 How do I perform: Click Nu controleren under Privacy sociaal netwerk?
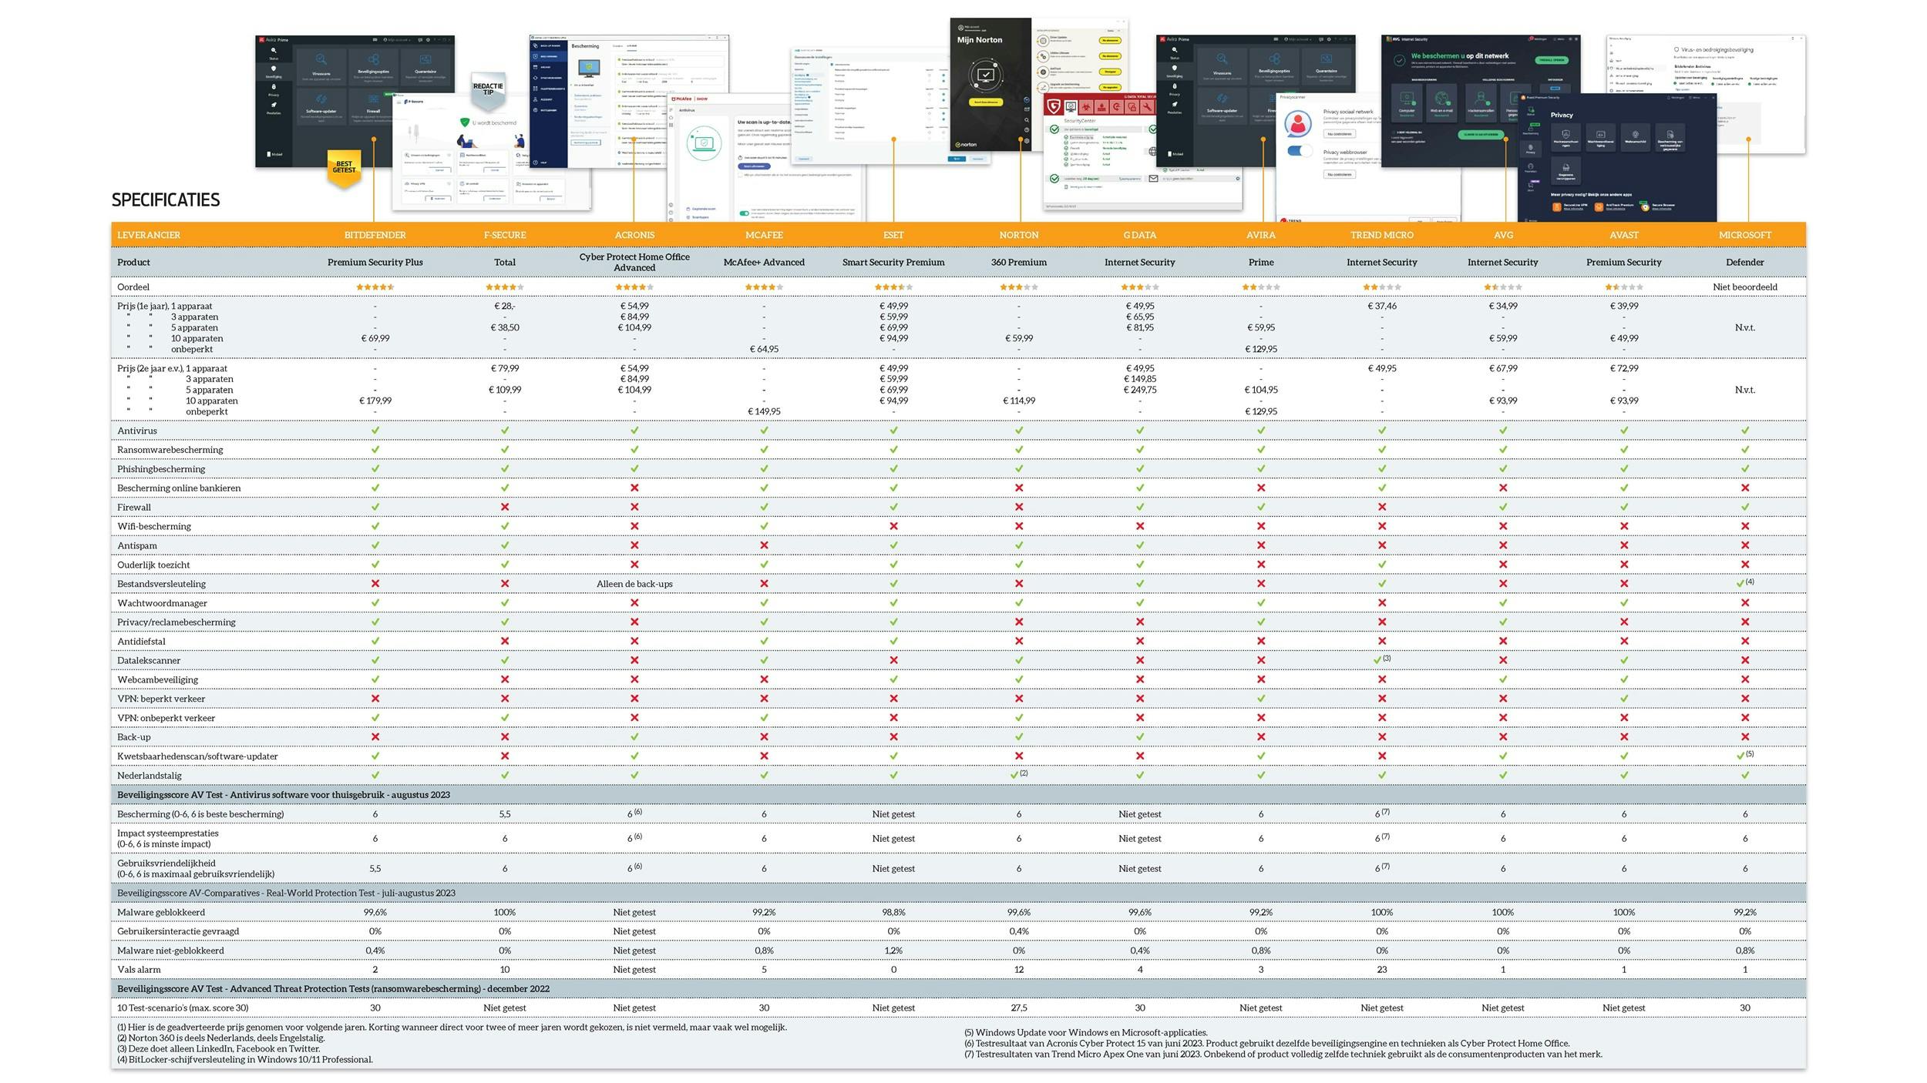click(x=1339, y=134)
